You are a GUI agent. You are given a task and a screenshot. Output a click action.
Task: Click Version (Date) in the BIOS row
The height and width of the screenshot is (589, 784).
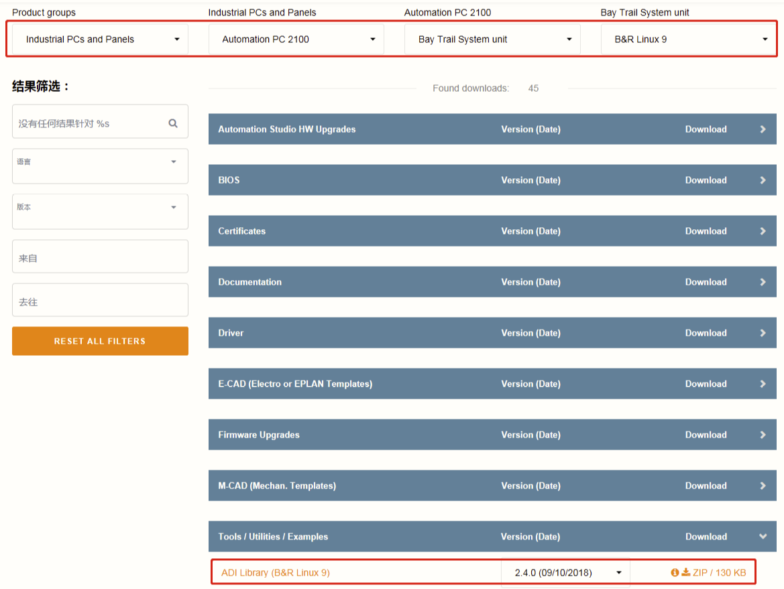pyautogui.click(x=530, y=180)
